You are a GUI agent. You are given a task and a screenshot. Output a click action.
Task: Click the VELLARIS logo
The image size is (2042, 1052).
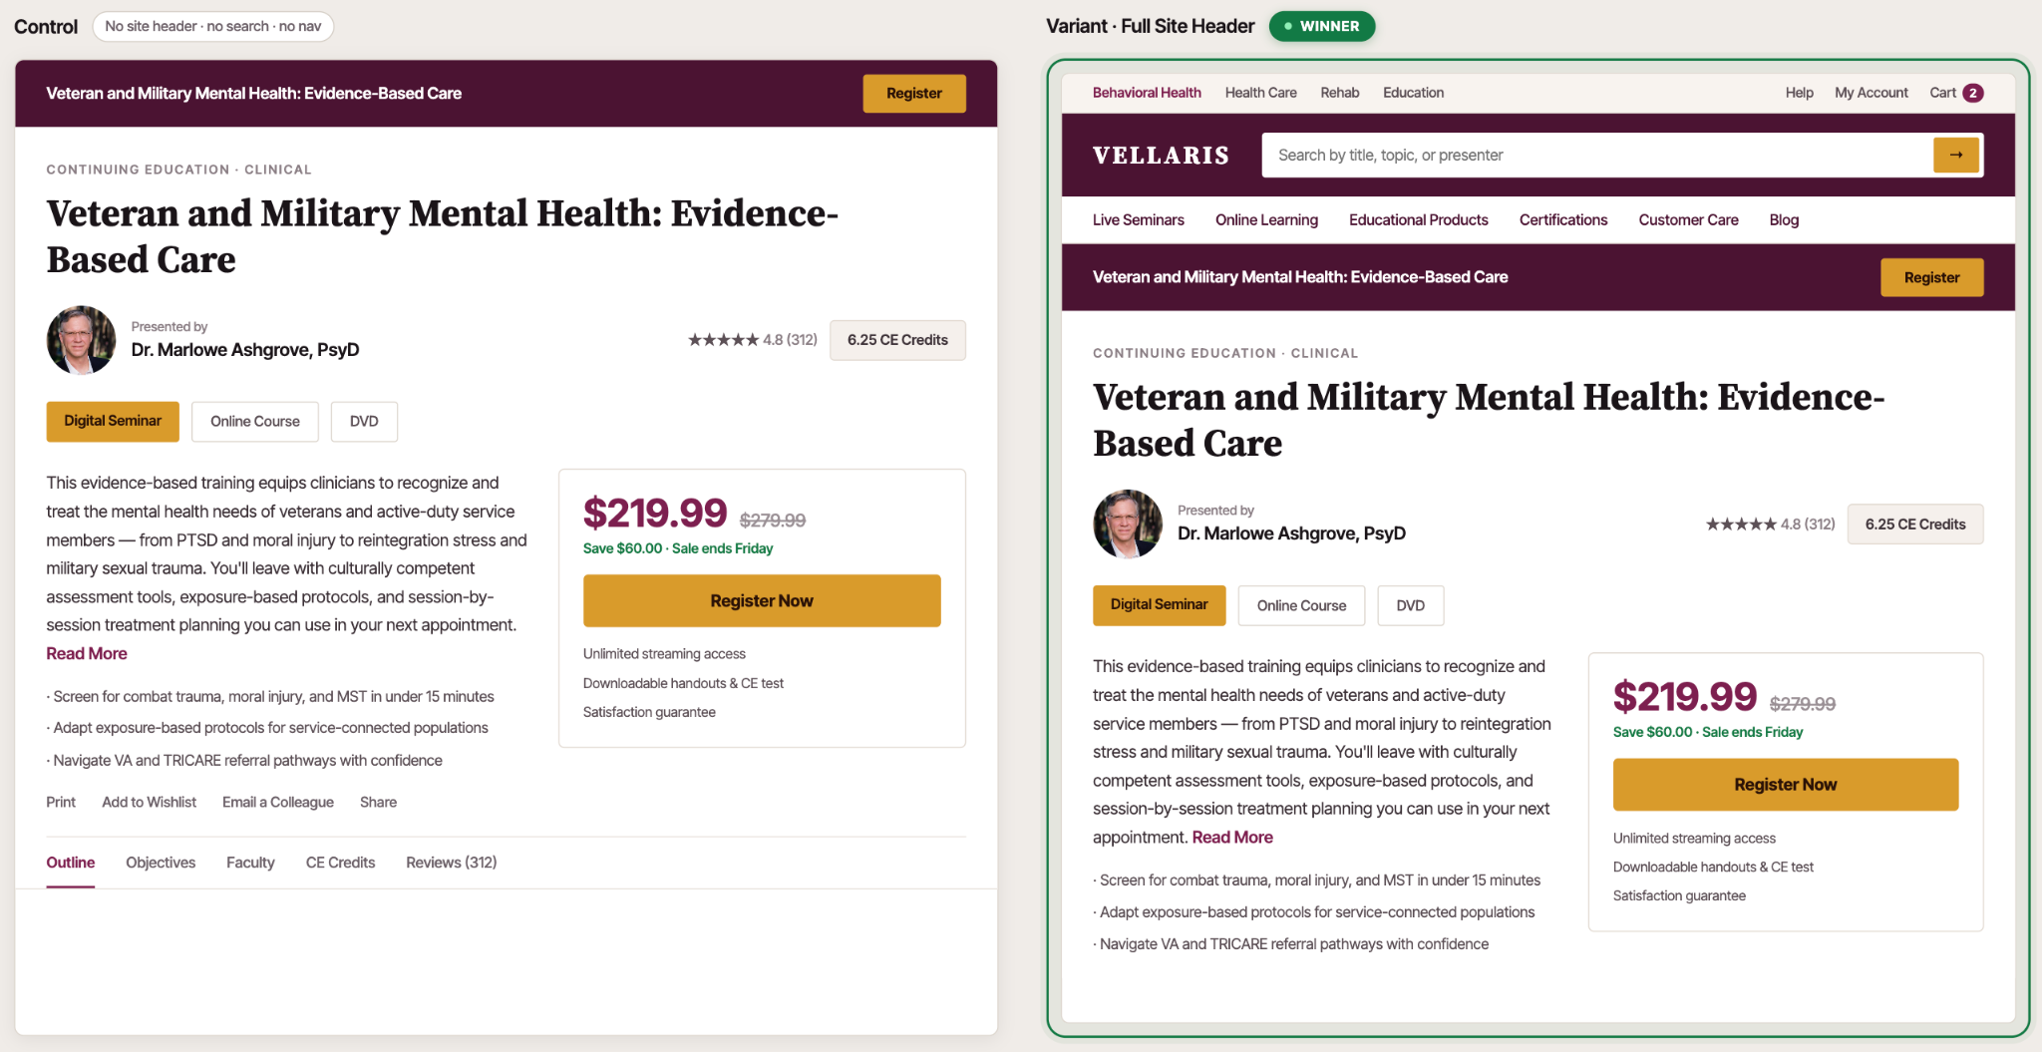[x=1161, y=156]
